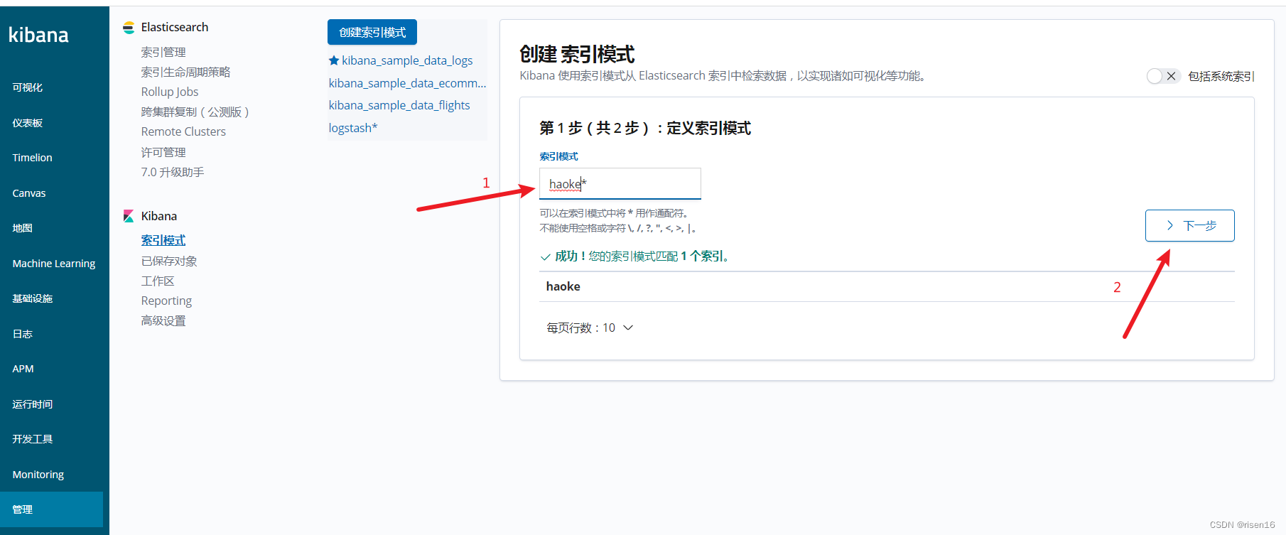Open Index Lifecycle Policies link
Viewport: 1286px width, 535px height.
[x=185, y=72]
